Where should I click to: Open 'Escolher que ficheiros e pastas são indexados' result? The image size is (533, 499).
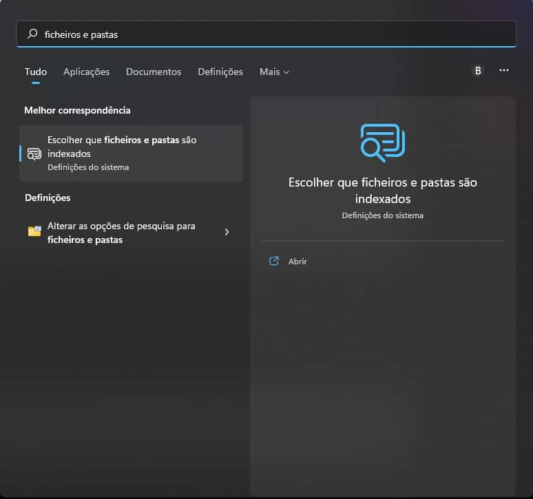(x=131, y=153)
